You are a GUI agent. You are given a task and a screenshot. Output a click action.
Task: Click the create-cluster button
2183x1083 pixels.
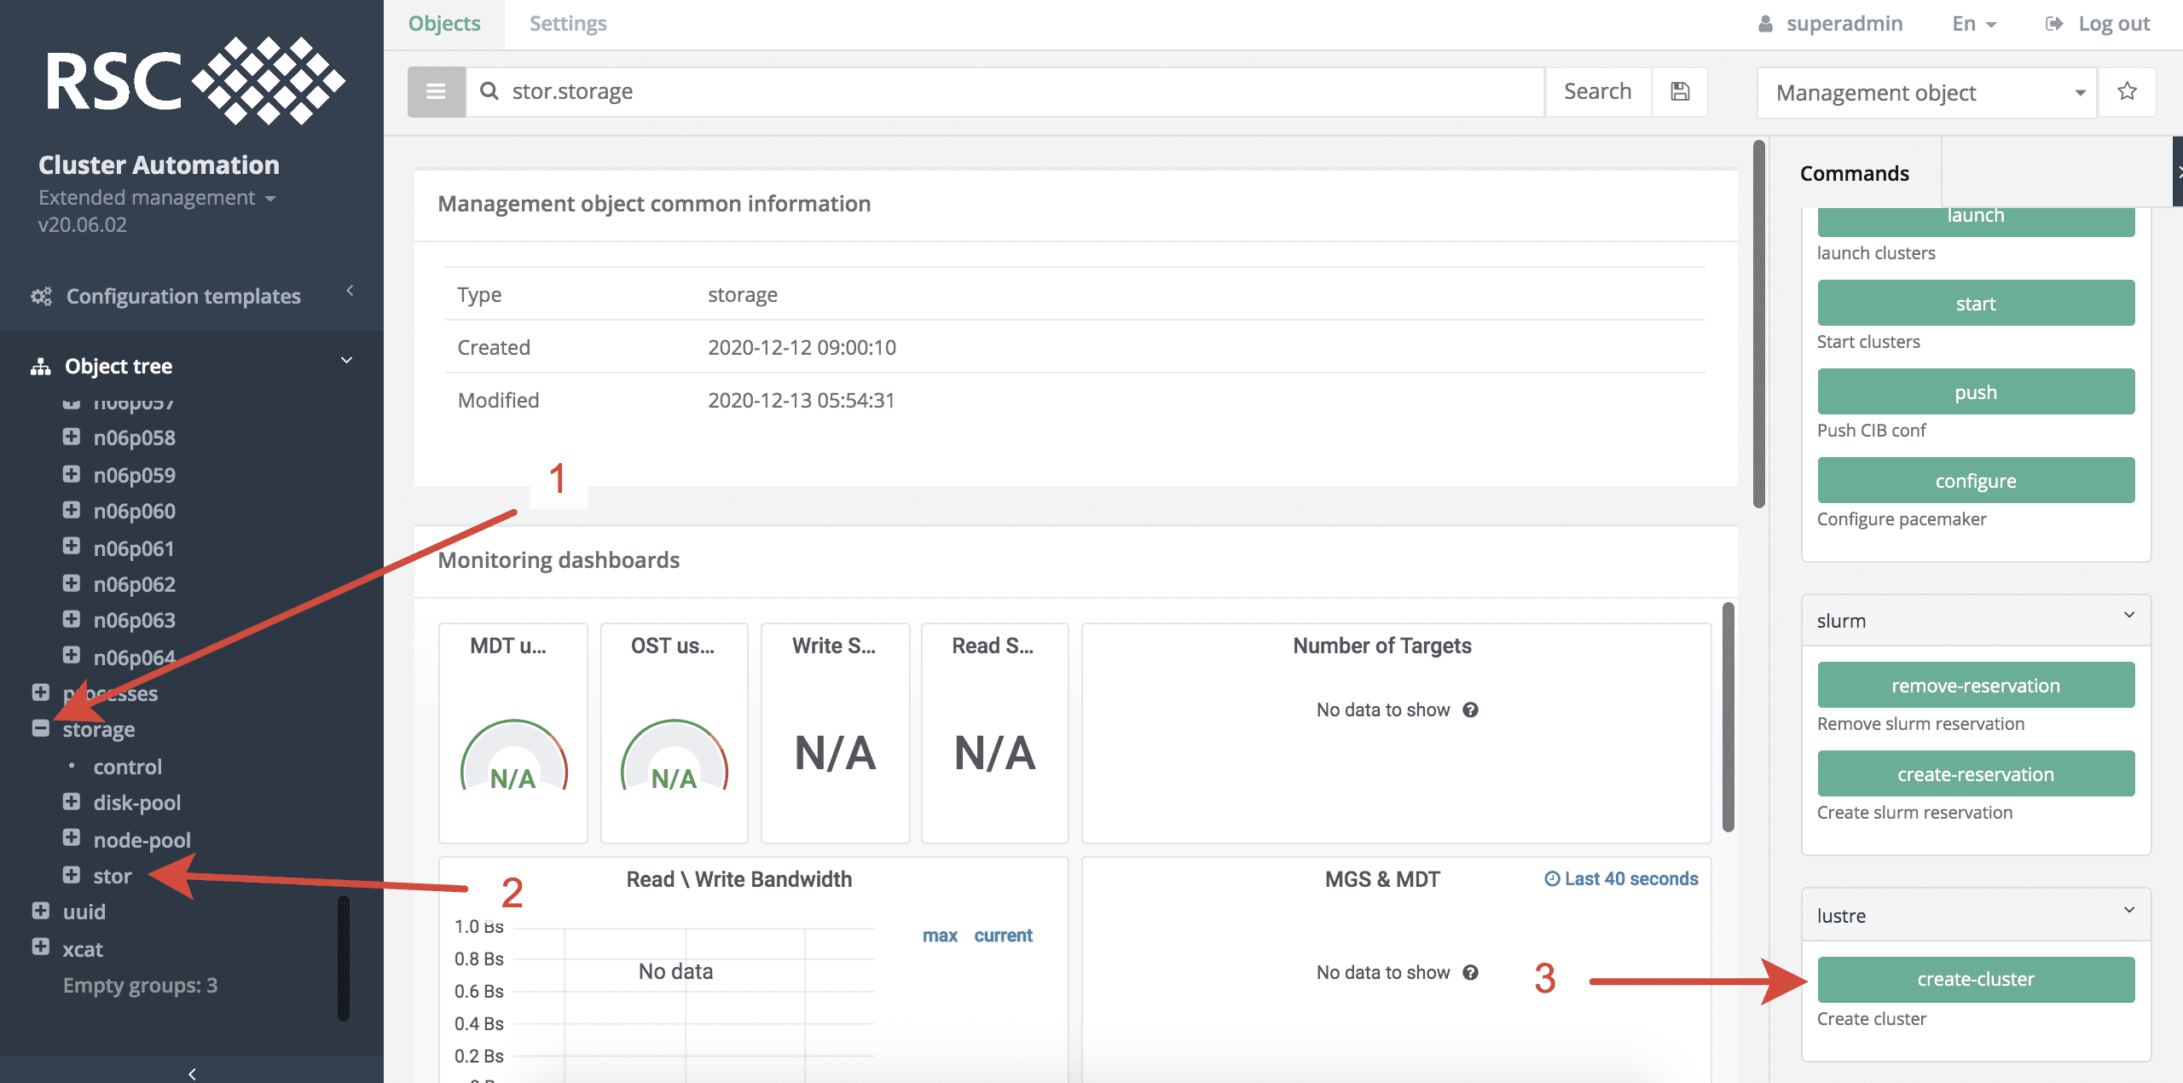coord(1976,979)
